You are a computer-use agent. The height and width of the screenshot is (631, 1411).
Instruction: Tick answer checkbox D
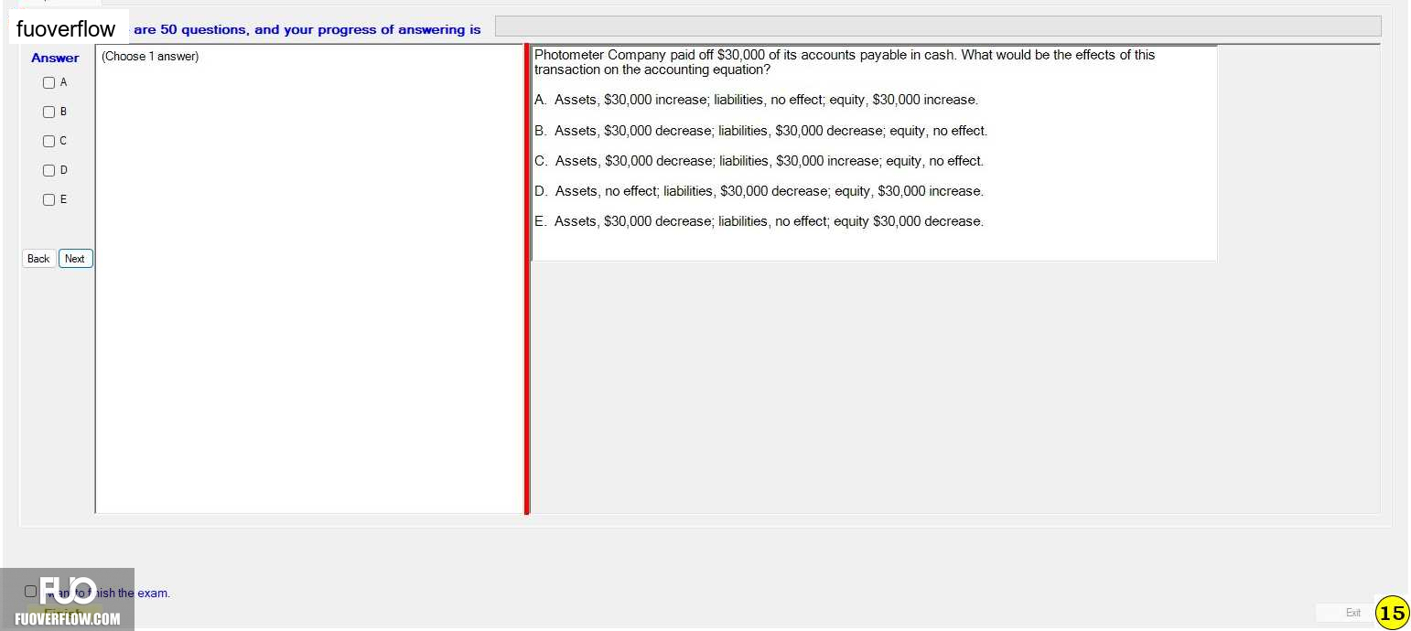(x=48, y=170)
